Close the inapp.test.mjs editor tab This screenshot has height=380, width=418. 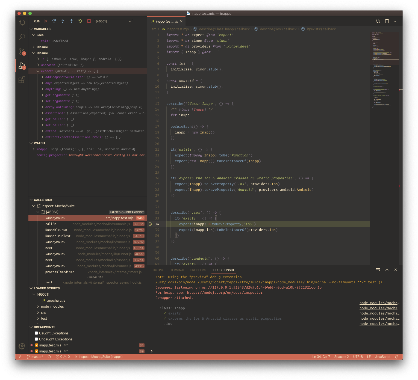(181, 21)
